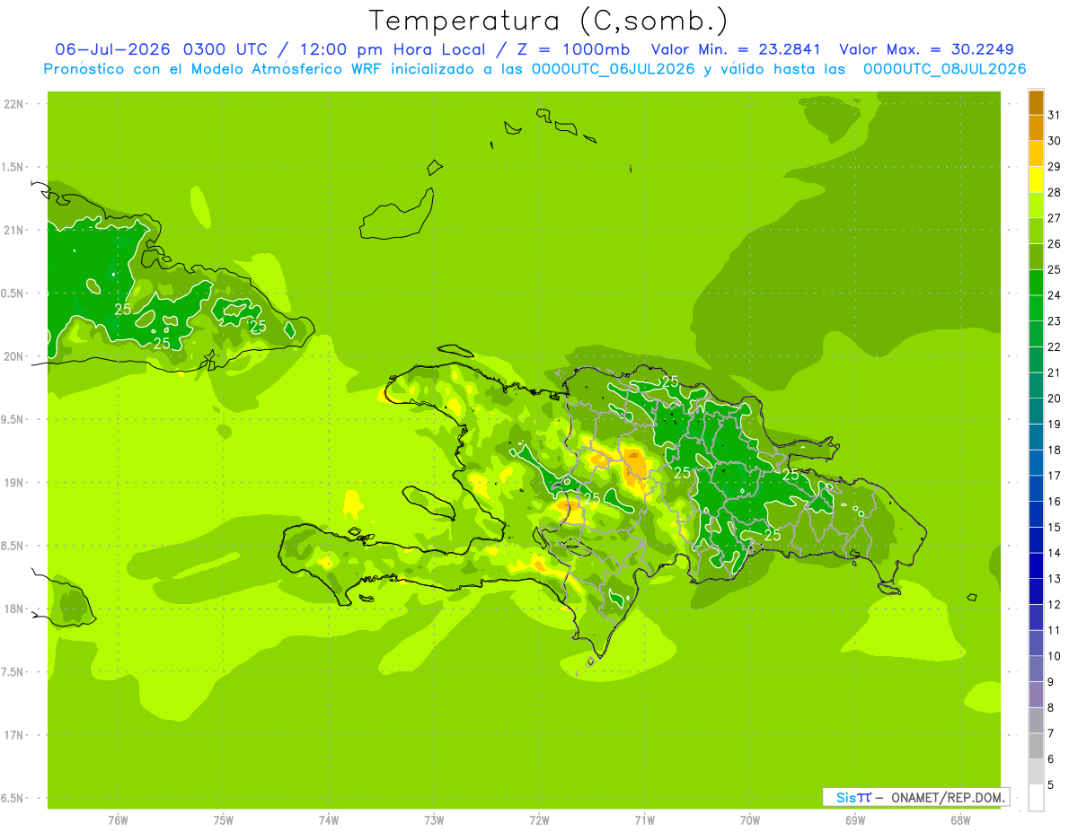The height and width of the screenshot is (832, 1078).
Task: Pick the blue swatch between 17 and 16
Action: [1036, 488]
